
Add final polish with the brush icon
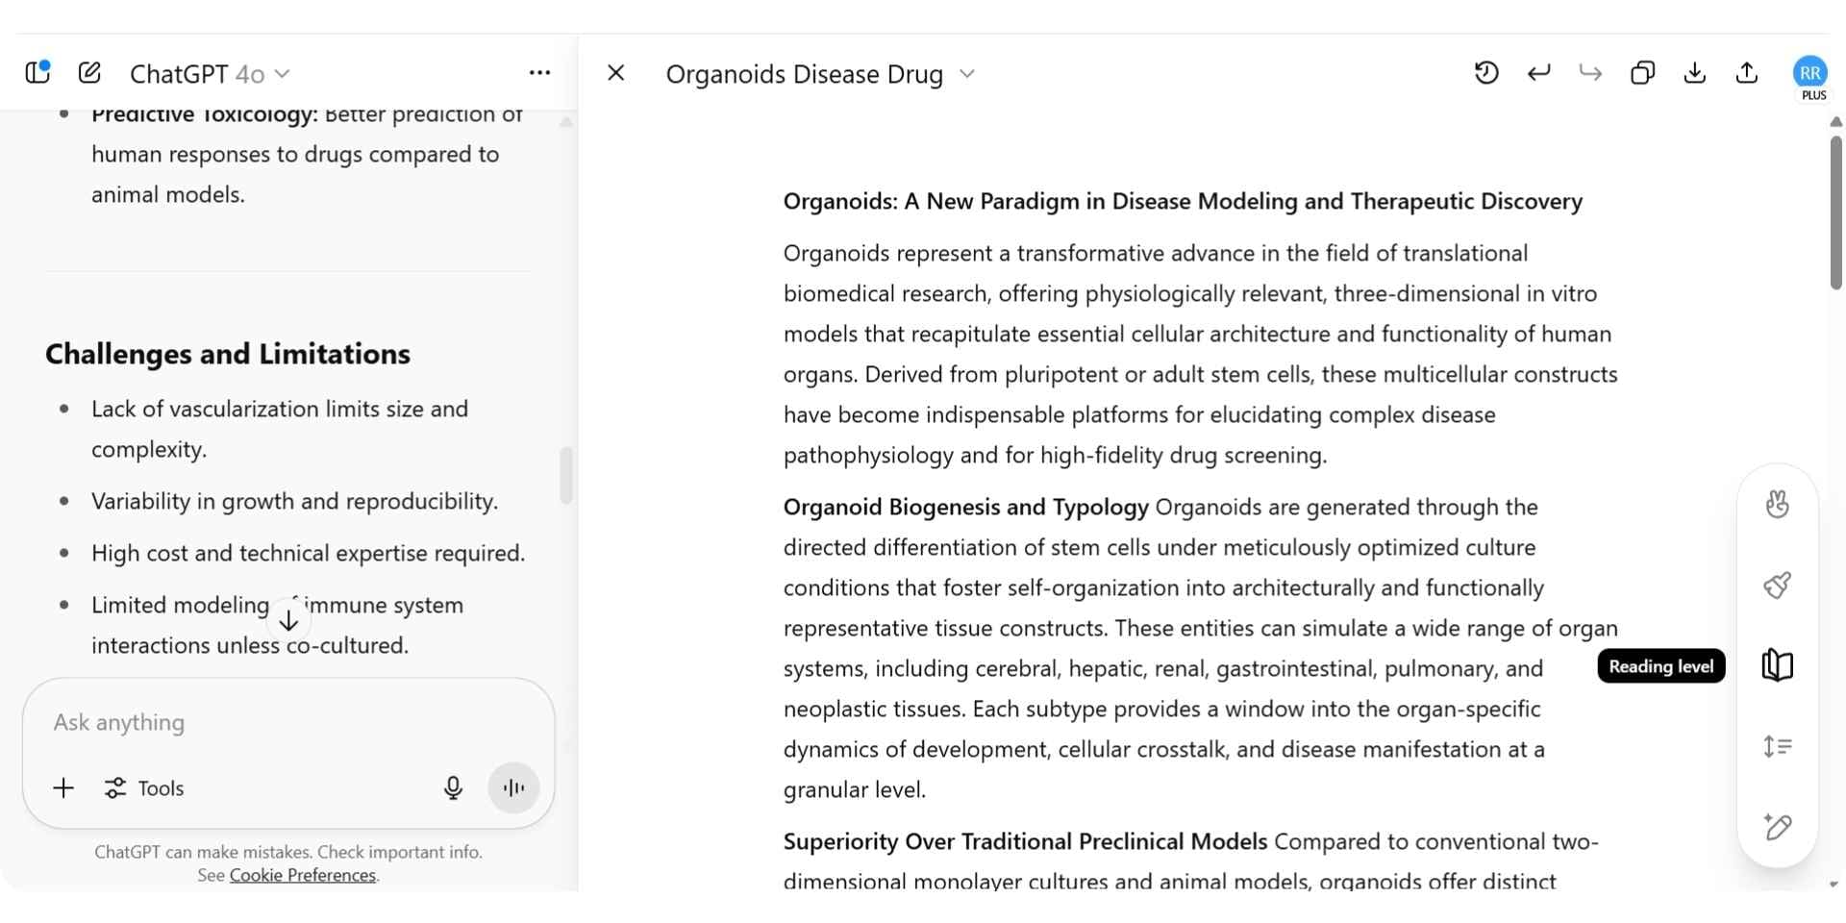1778,586
